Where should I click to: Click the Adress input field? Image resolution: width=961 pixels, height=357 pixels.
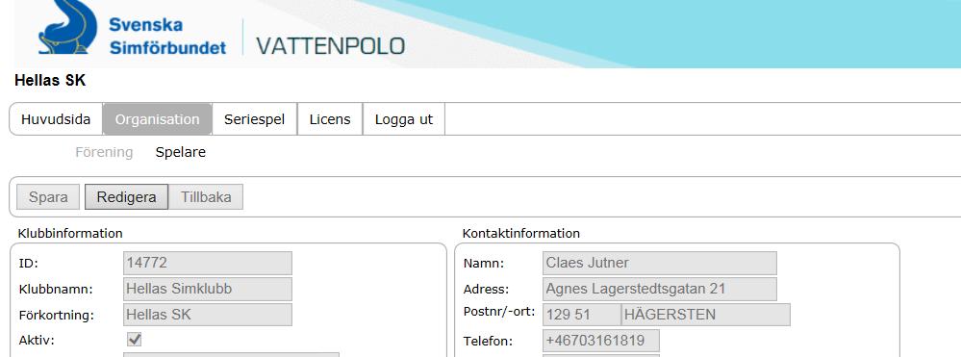[660, 289]
